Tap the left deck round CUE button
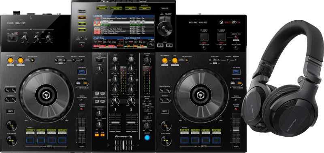 pos(11,125)
